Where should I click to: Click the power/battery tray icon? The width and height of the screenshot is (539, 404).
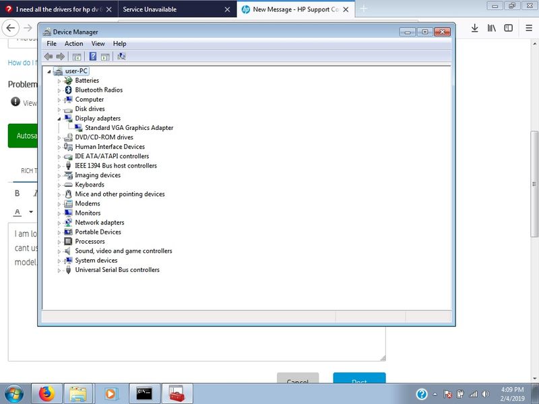460,395
